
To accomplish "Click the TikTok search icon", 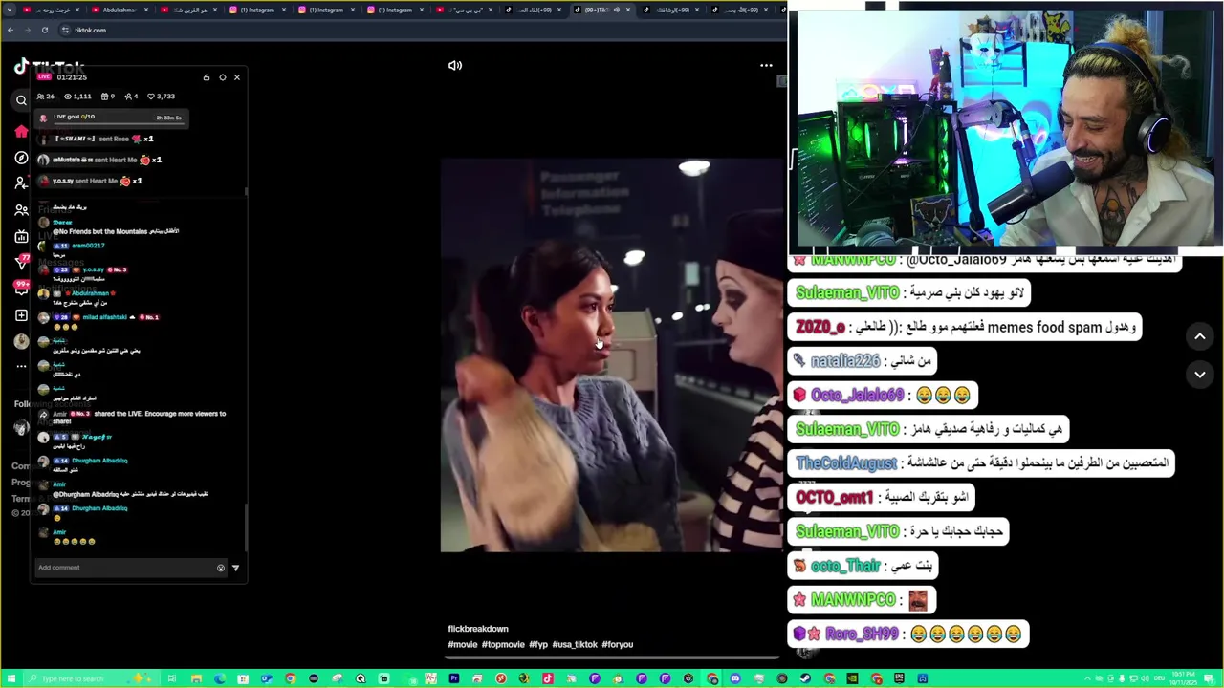I will [21, 100].
